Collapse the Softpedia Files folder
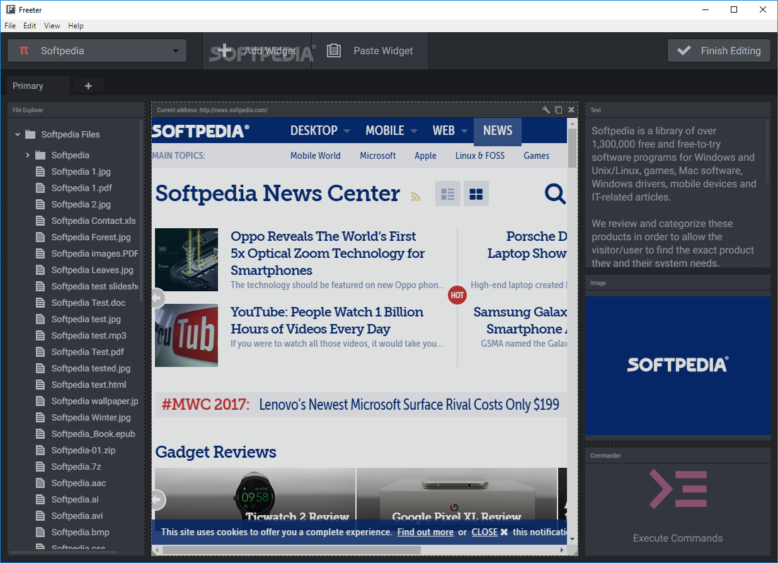The width and height of the screenshot is (778, 563). click(x=17, y=134)
